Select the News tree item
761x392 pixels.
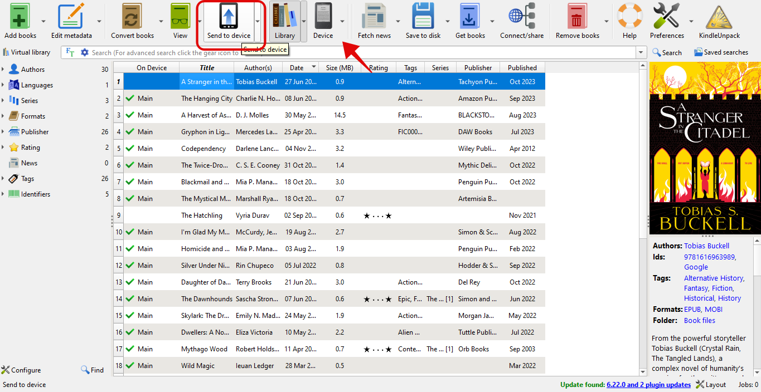coord(29,163)
